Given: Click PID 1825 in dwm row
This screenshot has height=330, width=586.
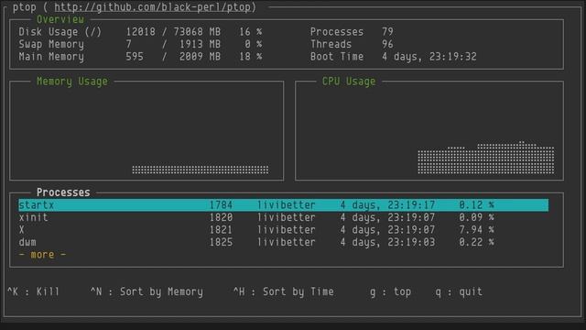Looking at the screenshot, I should [x=221, y=242].
